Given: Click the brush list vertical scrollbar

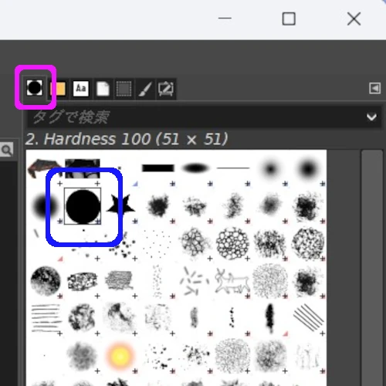Looking at the screenshot, I should [371, 268].
